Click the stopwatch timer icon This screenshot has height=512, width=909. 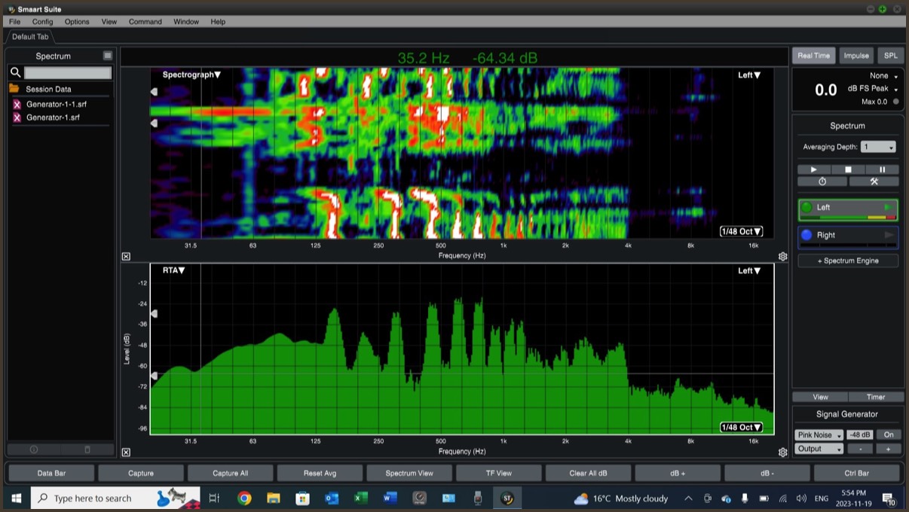(x=822, y=181)
